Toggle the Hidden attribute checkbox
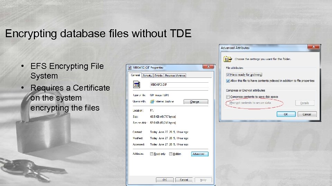 tap(170, 154)
